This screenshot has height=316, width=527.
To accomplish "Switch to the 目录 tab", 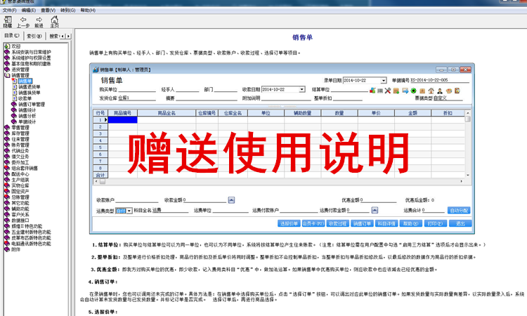I will coord(11,35).
